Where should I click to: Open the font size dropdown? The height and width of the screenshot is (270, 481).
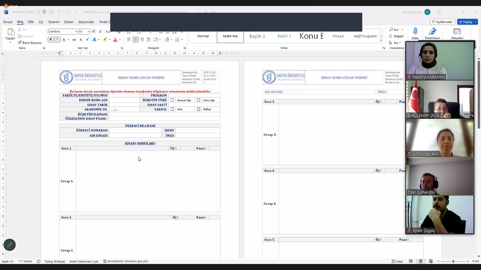click(88, 31)
